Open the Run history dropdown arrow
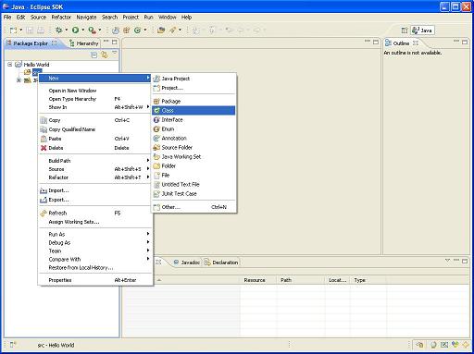Image resolution: width=474 pixels, height=354 pixels. [x=83, y=31]
